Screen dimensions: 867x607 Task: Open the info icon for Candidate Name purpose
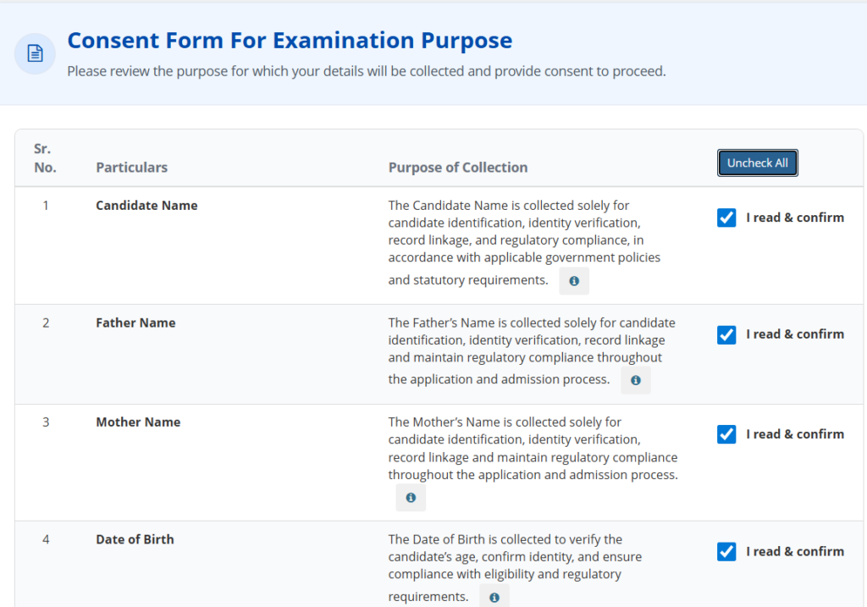coord(574,281)
